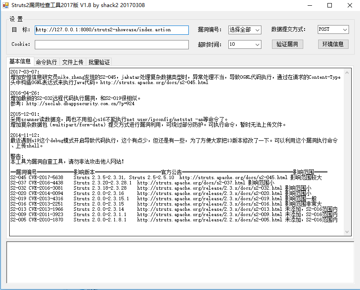Image resolution: width=360 pixels, height=290 pixels.
Task: Expand the 数据提交方式 dropdown set to POST
Action: [333, 29]
